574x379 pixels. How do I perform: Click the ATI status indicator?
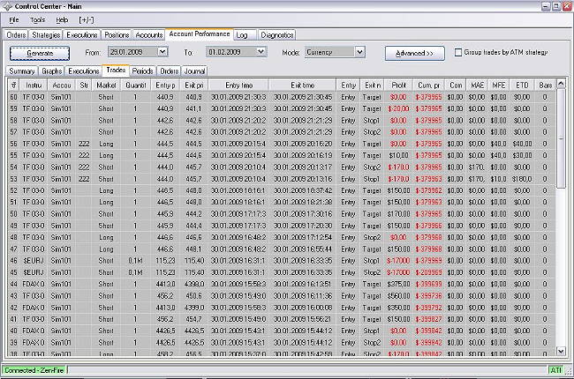coord(555,371)
